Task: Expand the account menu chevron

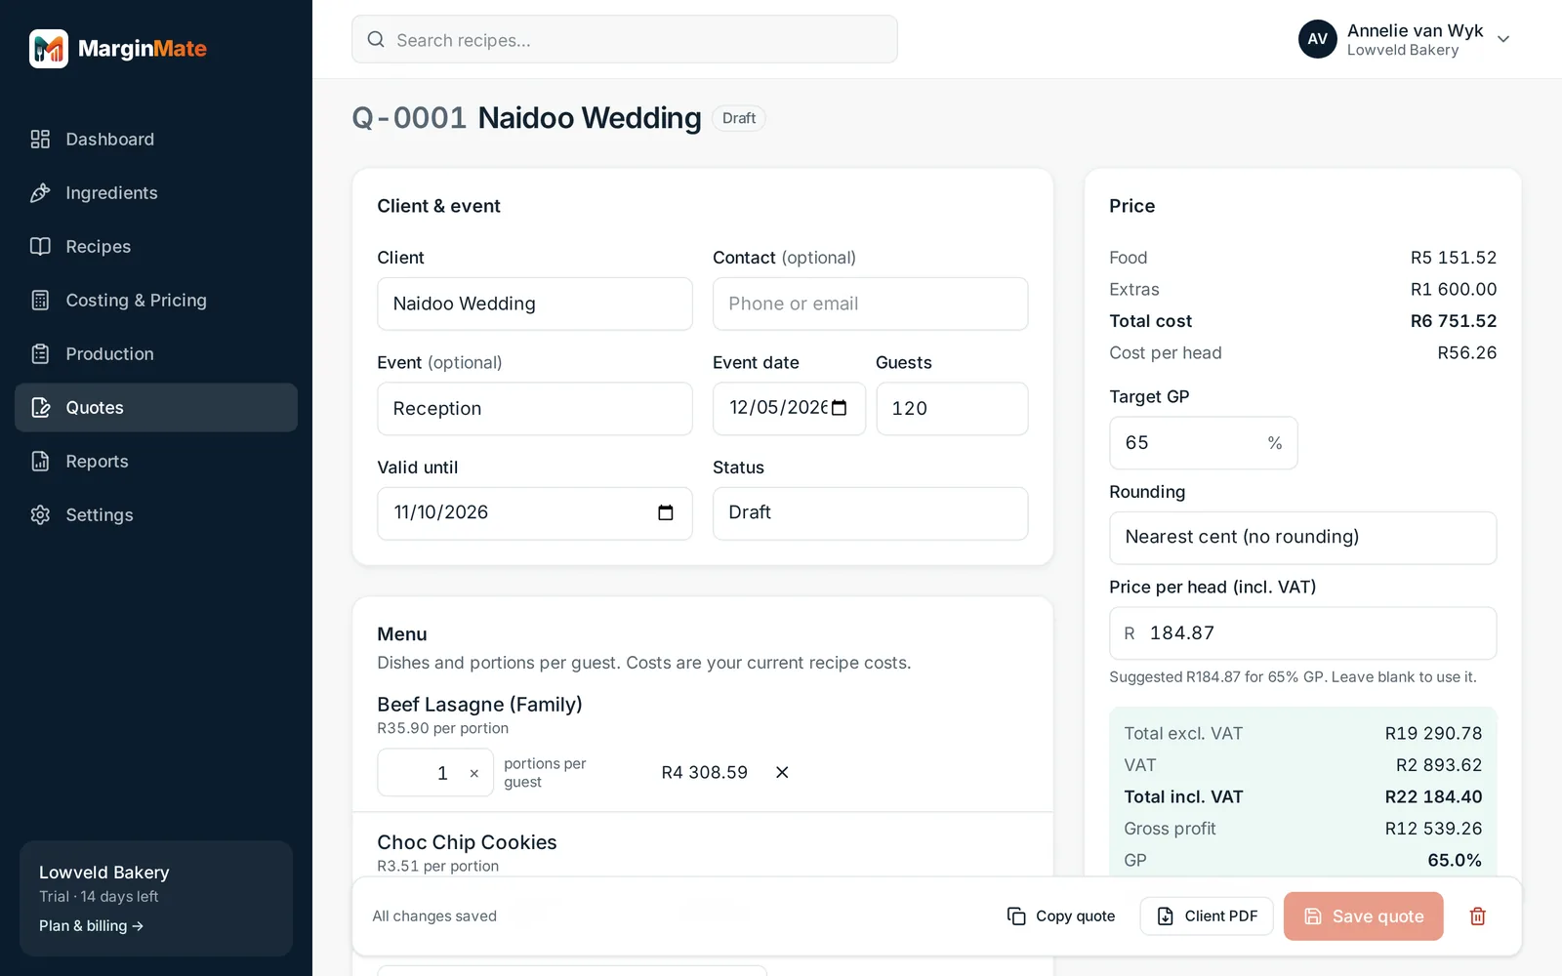Action: pos(1503,39)
